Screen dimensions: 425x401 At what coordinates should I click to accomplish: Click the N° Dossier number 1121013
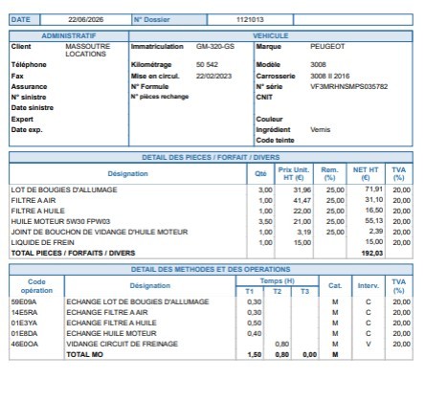coord(250,19)
